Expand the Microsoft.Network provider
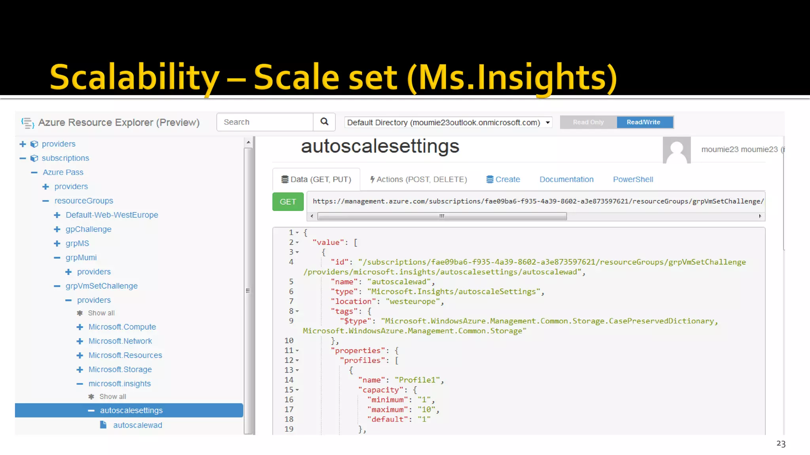Viewport: 810px width, 455px height. pyautogui.click(x=80, y=341)
